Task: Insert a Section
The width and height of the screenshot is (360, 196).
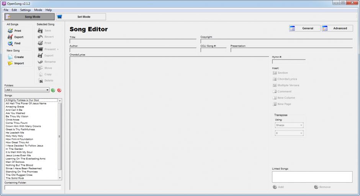Action: click(280, 73)
